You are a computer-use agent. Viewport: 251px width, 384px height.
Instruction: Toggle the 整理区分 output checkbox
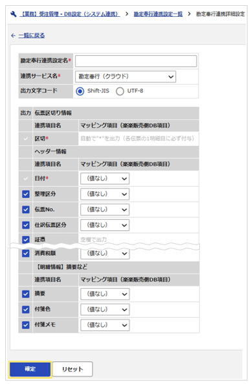[26, 194]
